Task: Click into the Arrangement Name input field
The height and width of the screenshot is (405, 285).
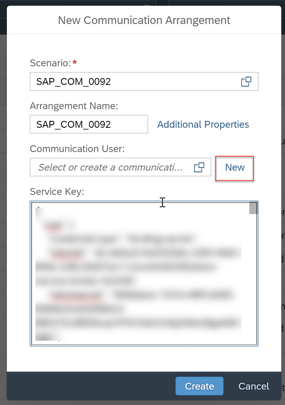Action: coord(89,124)
